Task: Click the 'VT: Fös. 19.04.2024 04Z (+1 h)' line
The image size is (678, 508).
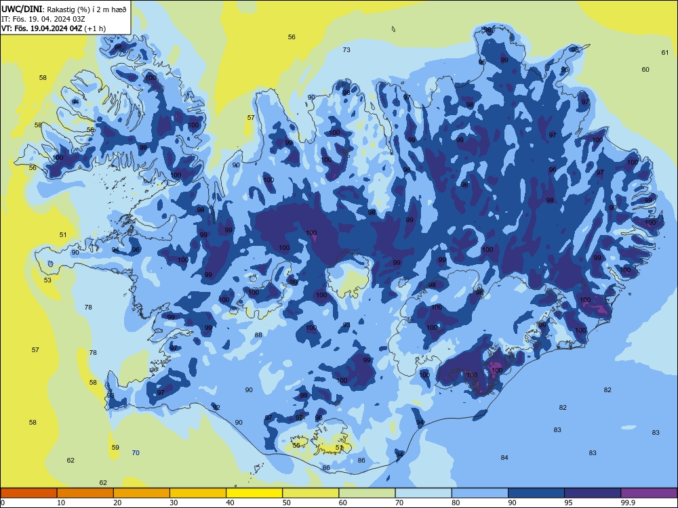Action: [54, 28]
